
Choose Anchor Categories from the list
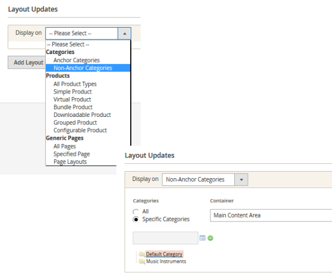(x=88, y=61)
